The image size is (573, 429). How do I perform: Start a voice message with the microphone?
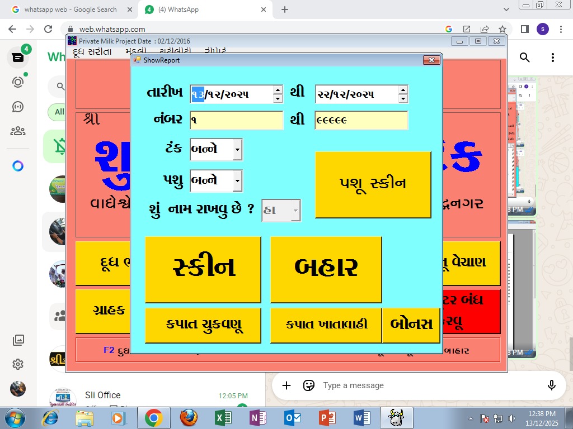click(551, 385)
